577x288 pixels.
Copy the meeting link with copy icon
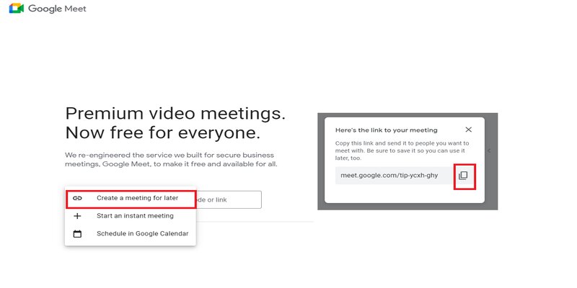click(463, 176)
